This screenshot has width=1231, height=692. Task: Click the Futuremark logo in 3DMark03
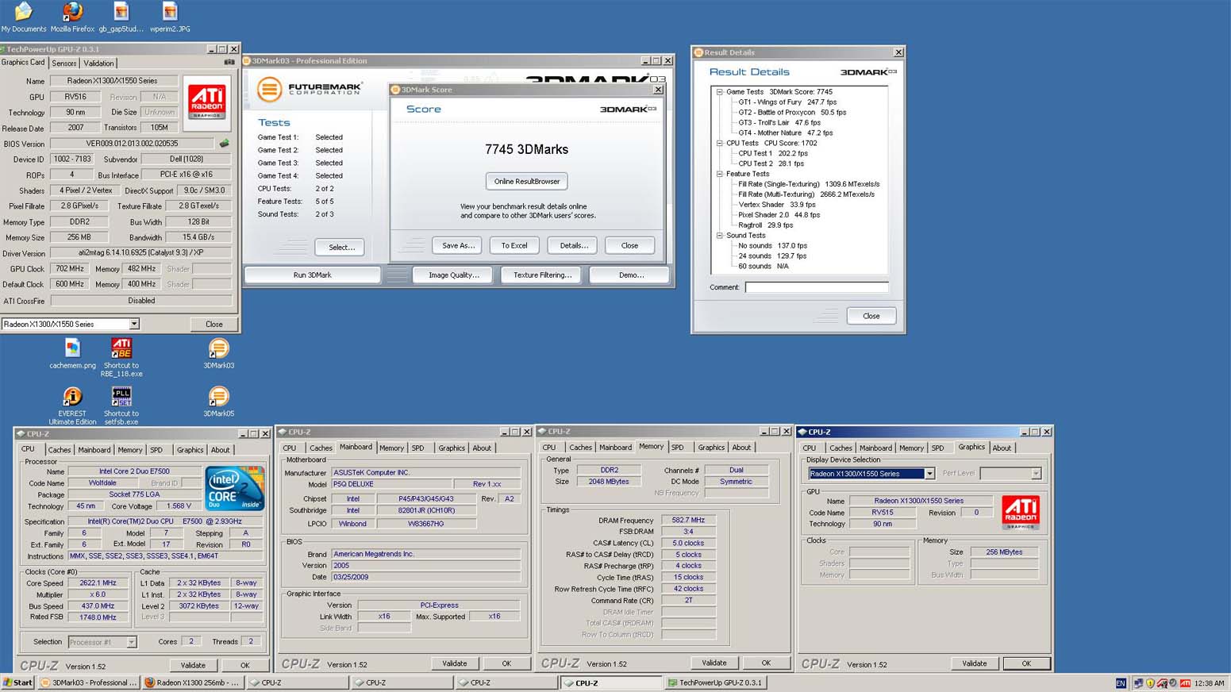(310, 88)
